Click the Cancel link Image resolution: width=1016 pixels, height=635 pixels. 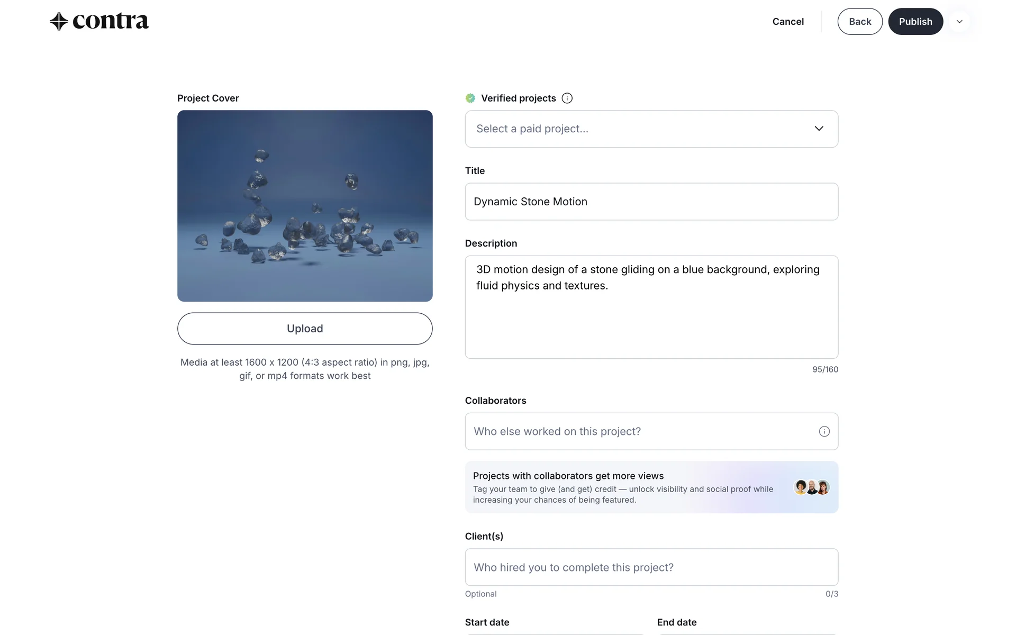tap(787, 22)
